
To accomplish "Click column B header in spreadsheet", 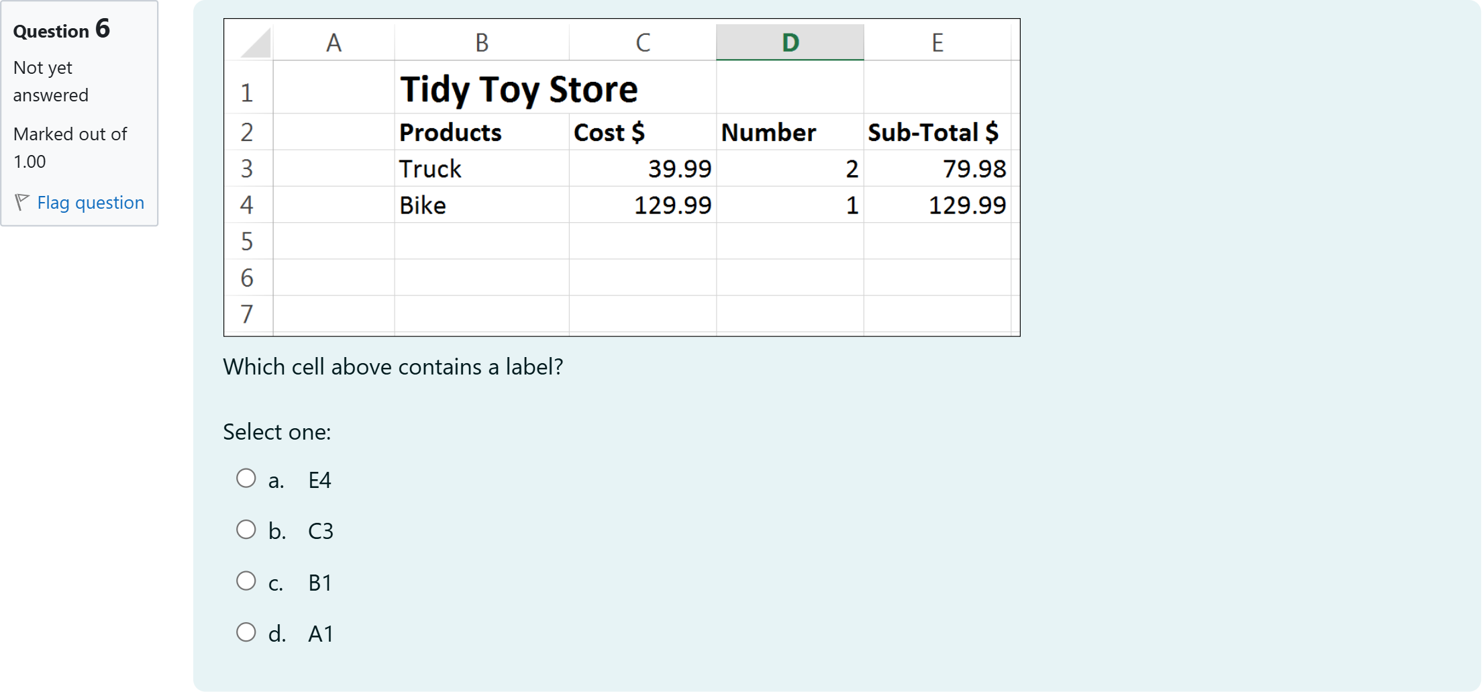I will point(482,43).
